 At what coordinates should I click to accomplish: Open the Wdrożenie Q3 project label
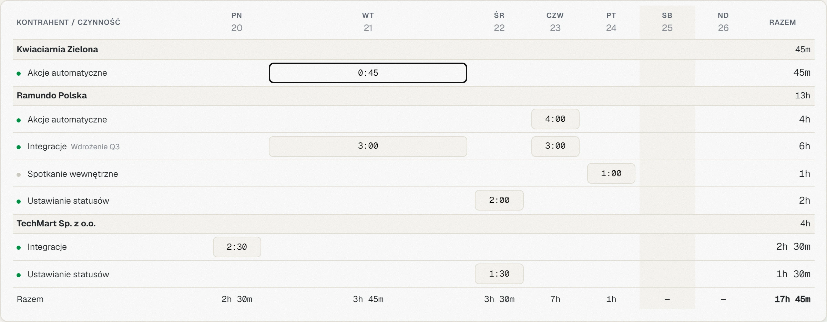(x=95, y=147)
